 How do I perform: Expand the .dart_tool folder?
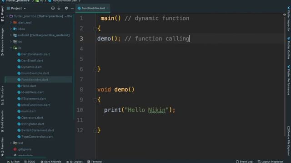click(x=11, y=23)
